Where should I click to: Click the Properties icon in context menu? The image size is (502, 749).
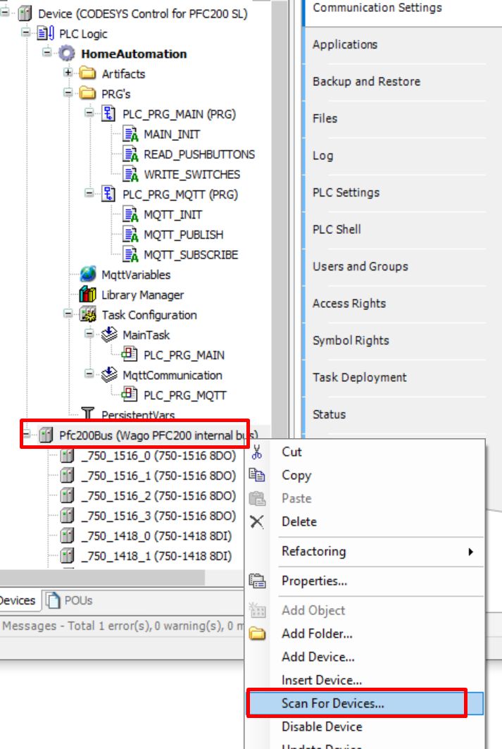[x=257, y=581]
